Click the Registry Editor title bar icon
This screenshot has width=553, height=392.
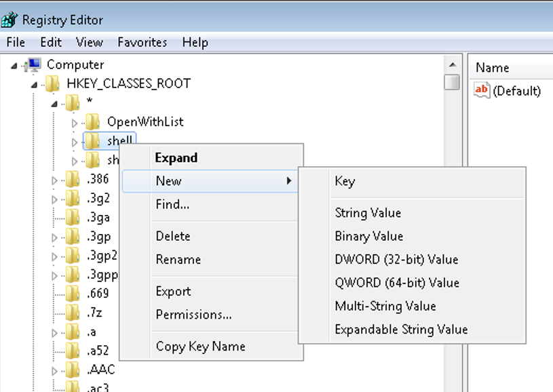click(9, 20)
